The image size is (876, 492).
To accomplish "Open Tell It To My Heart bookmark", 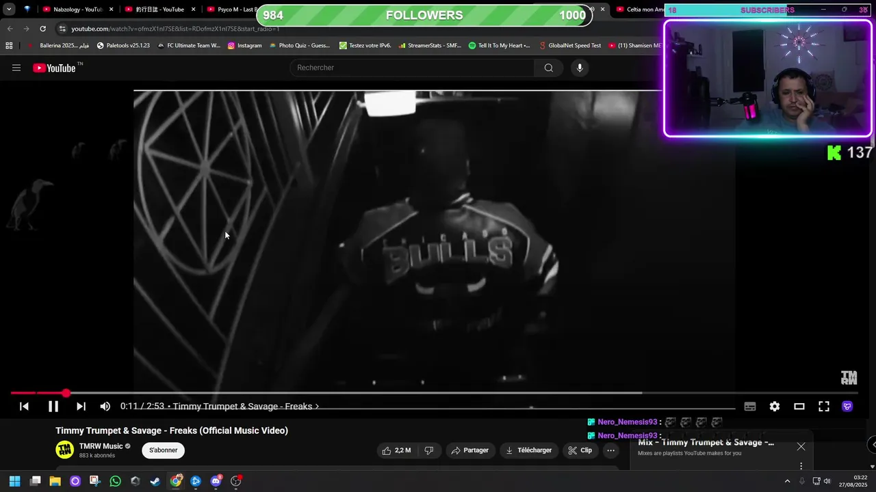I will pos(500,46).
